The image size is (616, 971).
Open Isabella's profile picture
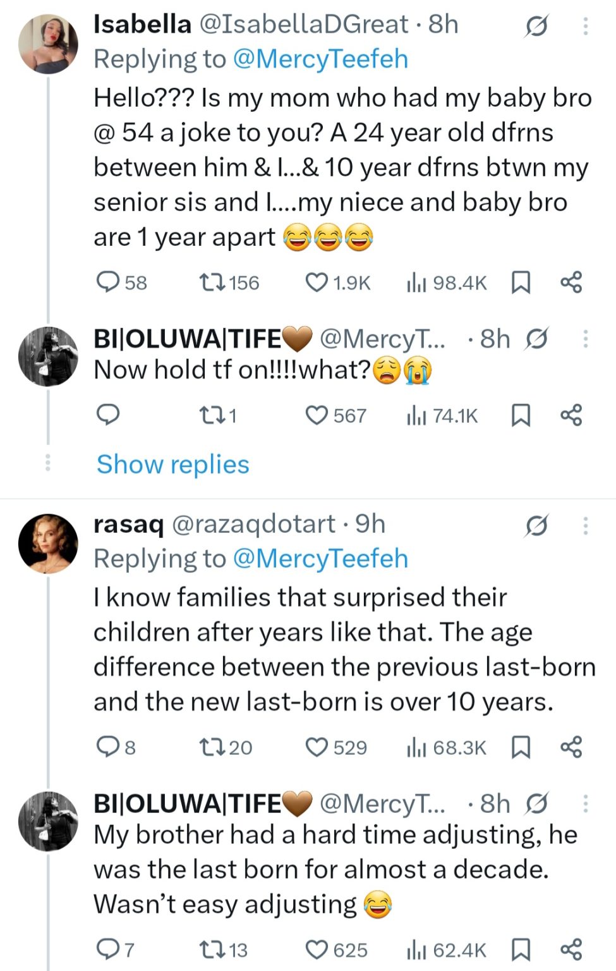48,44
